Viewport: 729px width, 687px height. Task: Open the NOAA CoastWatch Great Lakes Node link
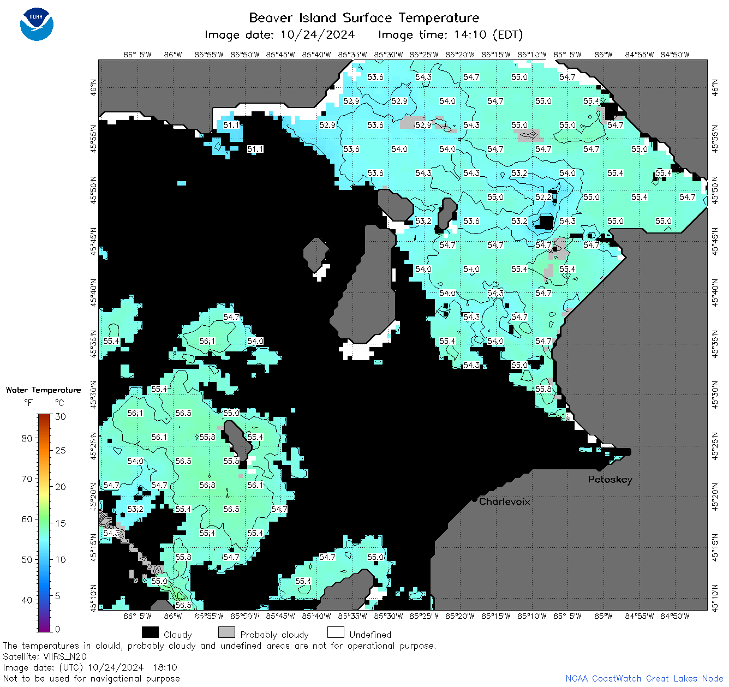tap(644, 678)
